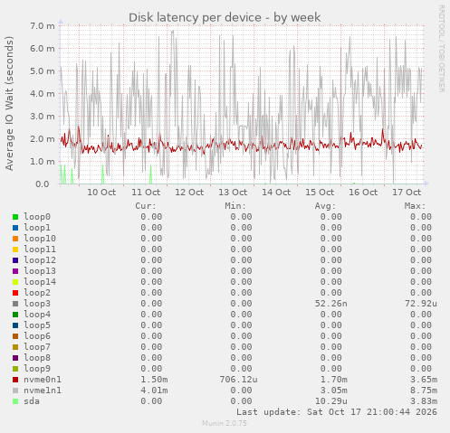Click the nvme0n1 dark red color swatch
Viewport: 450px width, 433px height.
15,380
